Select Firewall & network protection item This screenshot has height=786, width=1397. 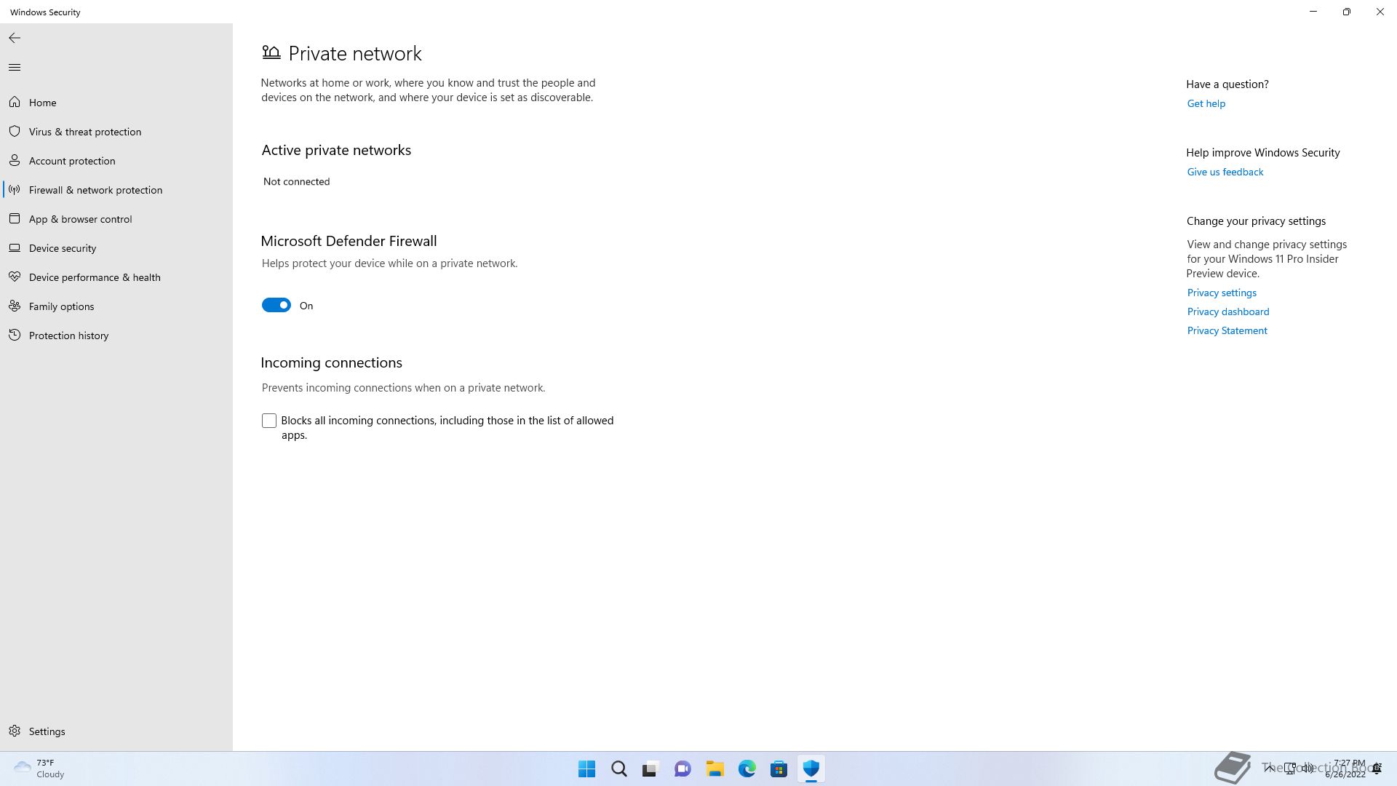[x=95, y=190]
